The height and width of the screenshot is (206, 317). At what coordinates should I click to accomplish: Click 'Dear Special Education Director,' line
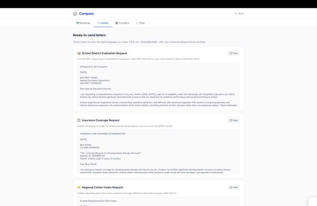(96, 89)
